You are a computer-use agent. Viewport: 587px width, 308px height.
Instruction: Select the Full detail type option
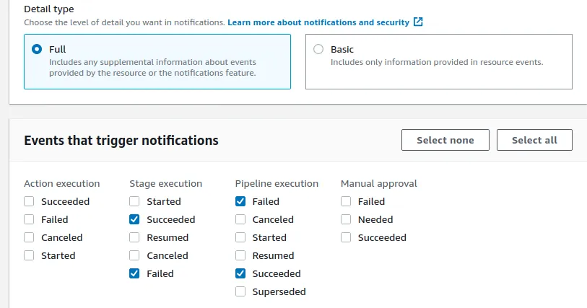(x=37, y=50)
